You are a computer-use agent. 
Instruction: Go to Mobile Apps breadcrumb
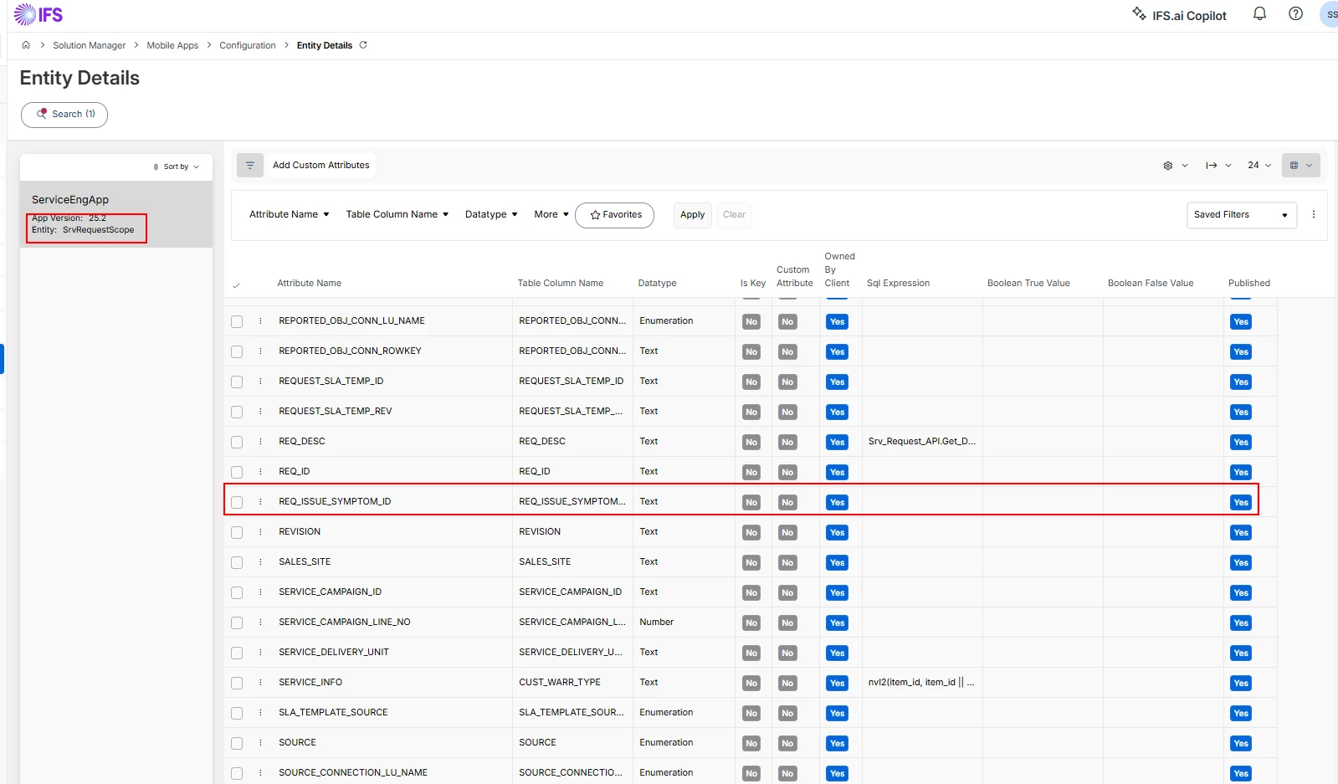click(172, 45)
